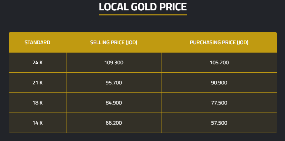Click the SELLING PRICE (JOD) header

pyautogui.click(x=114, y=43)
